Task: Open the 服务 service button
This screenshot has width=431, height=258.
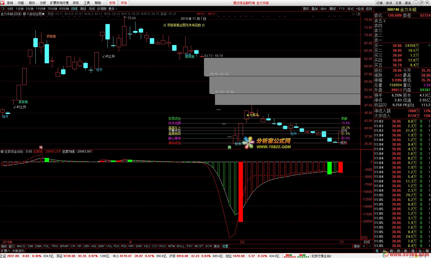Action: (408, 3)
